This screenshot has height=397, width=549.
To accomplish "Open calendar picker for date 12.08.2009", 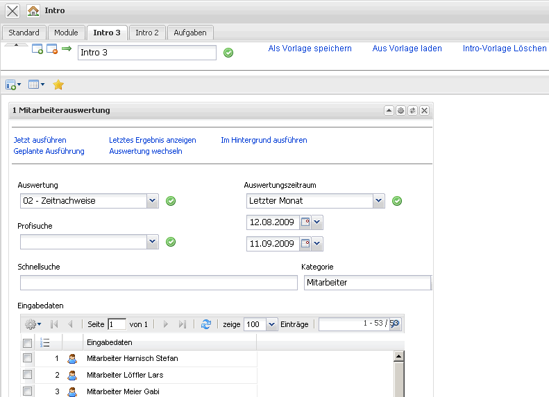I will click(305, 222).
